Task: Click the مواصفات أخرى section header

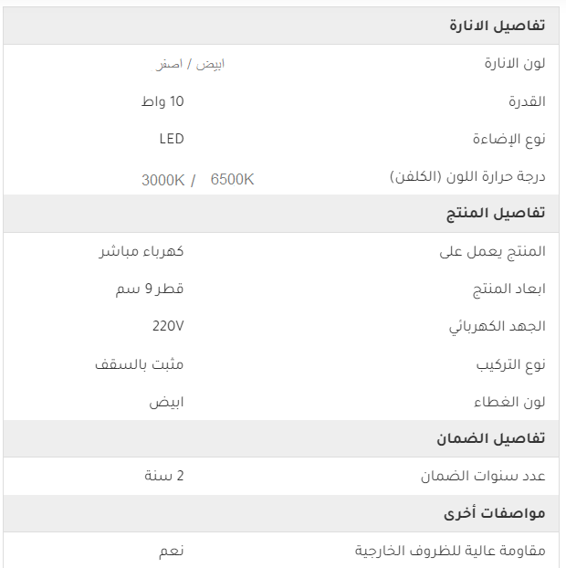Action: point(495,514)
